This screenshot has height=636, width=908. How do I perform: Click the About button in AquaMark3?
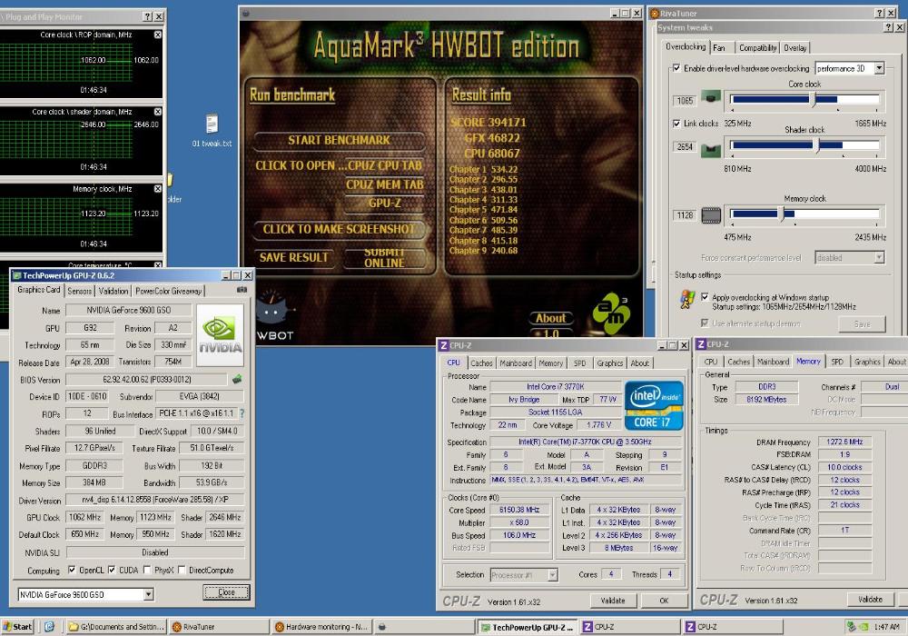[551, 318]
